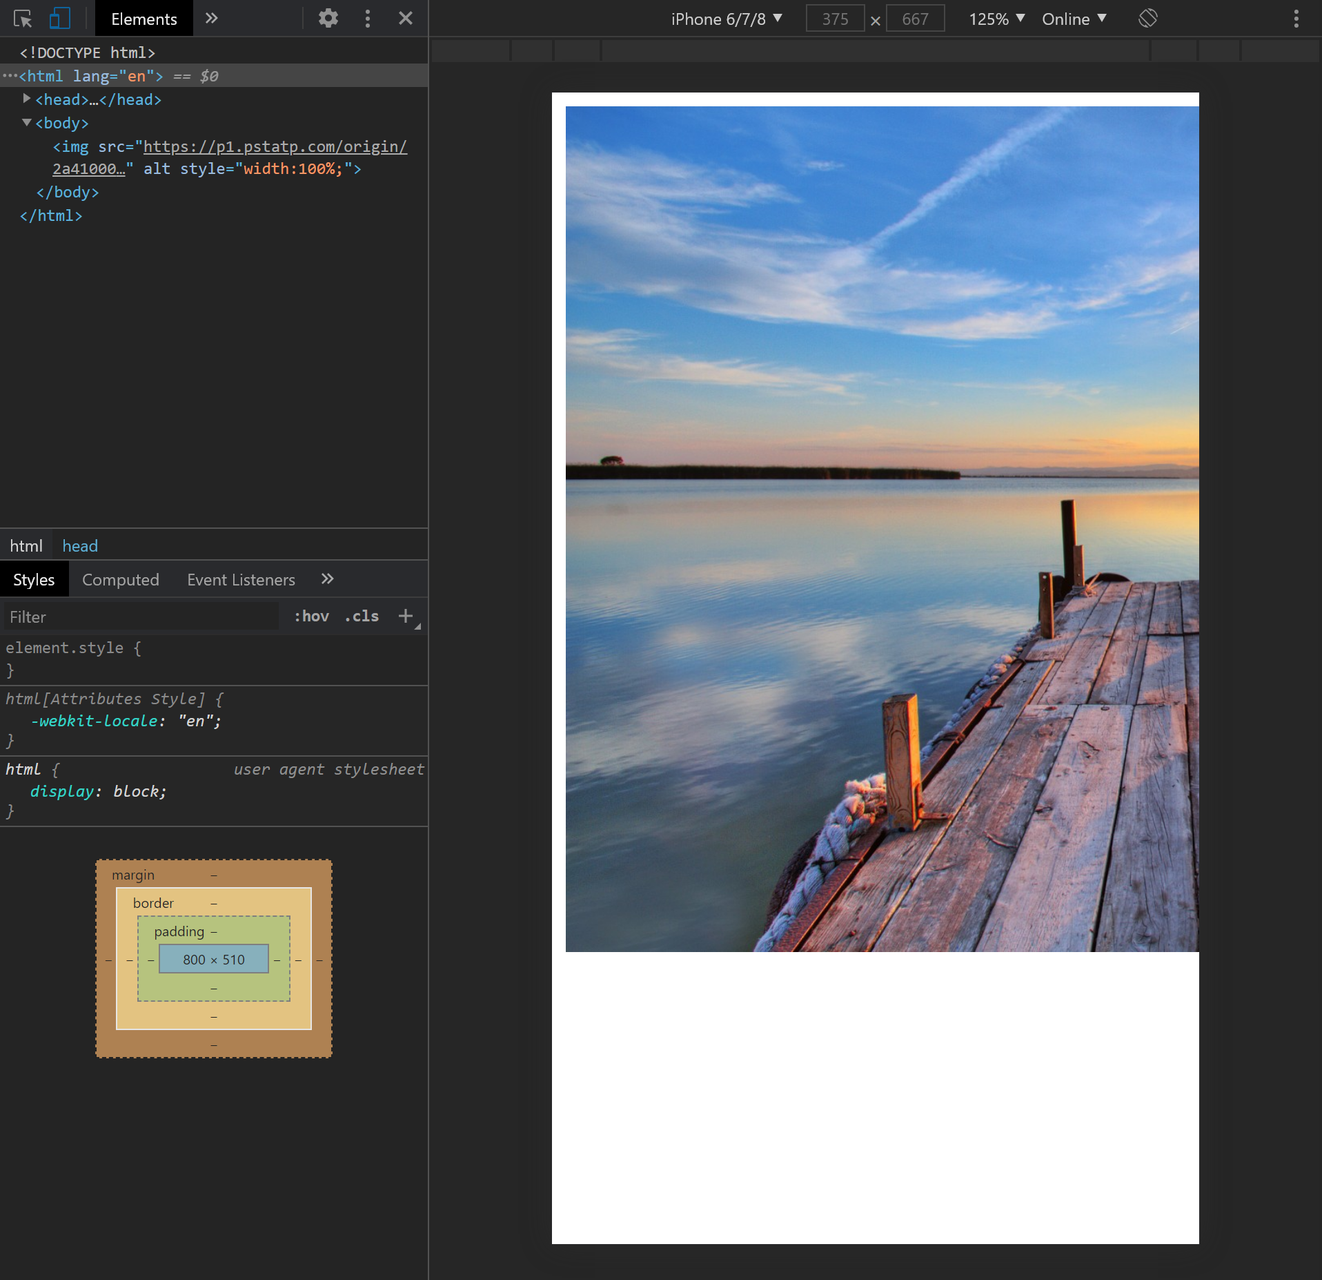The image size is (1322, 1280).
Task: Toggle the .cls class editor
Action: pos(362,616)
